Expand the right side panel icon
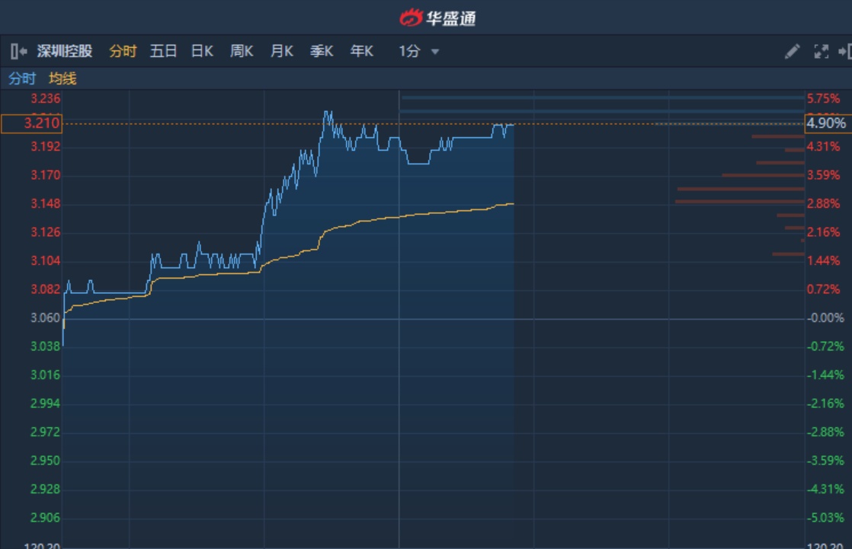Screen dimensions: 852x549 pos(844,52)
